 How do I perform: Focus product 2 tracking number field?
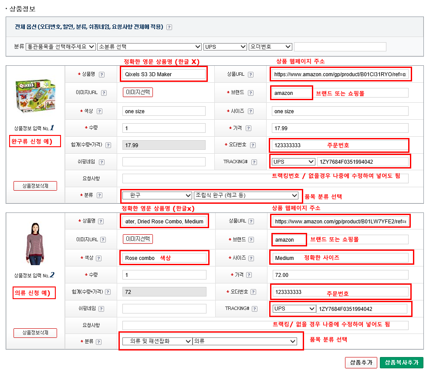(x=362, y=309)
